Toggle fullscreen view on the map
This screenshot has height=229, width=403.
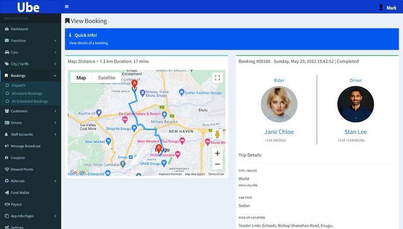217,78
